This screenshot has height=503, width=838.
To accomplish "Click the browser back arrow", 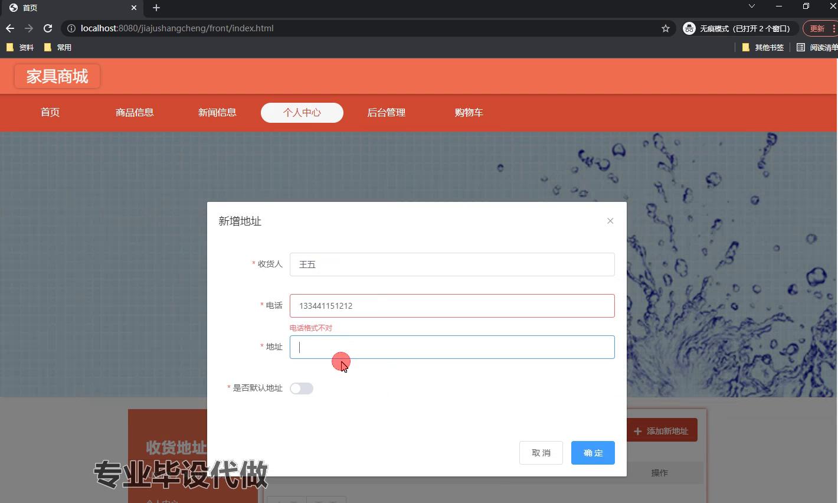I will [10, 28].
